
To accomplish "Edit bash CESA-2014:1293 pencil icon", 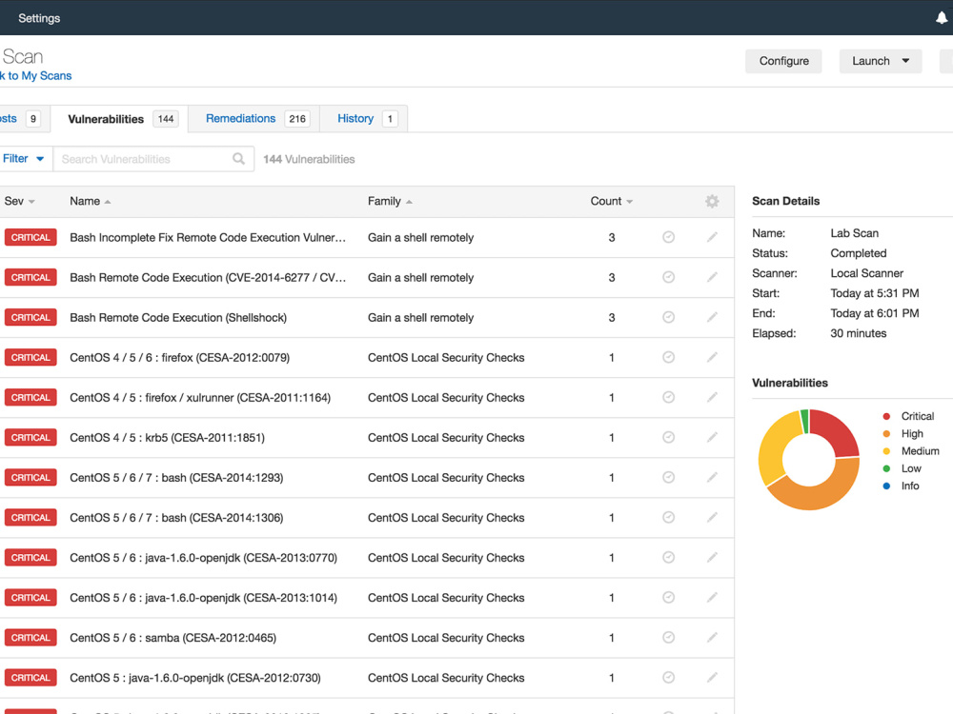I will click(x=712, y=477).
